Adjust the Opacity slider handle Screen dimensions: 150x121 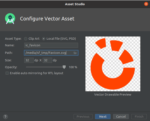pos(64,67)
